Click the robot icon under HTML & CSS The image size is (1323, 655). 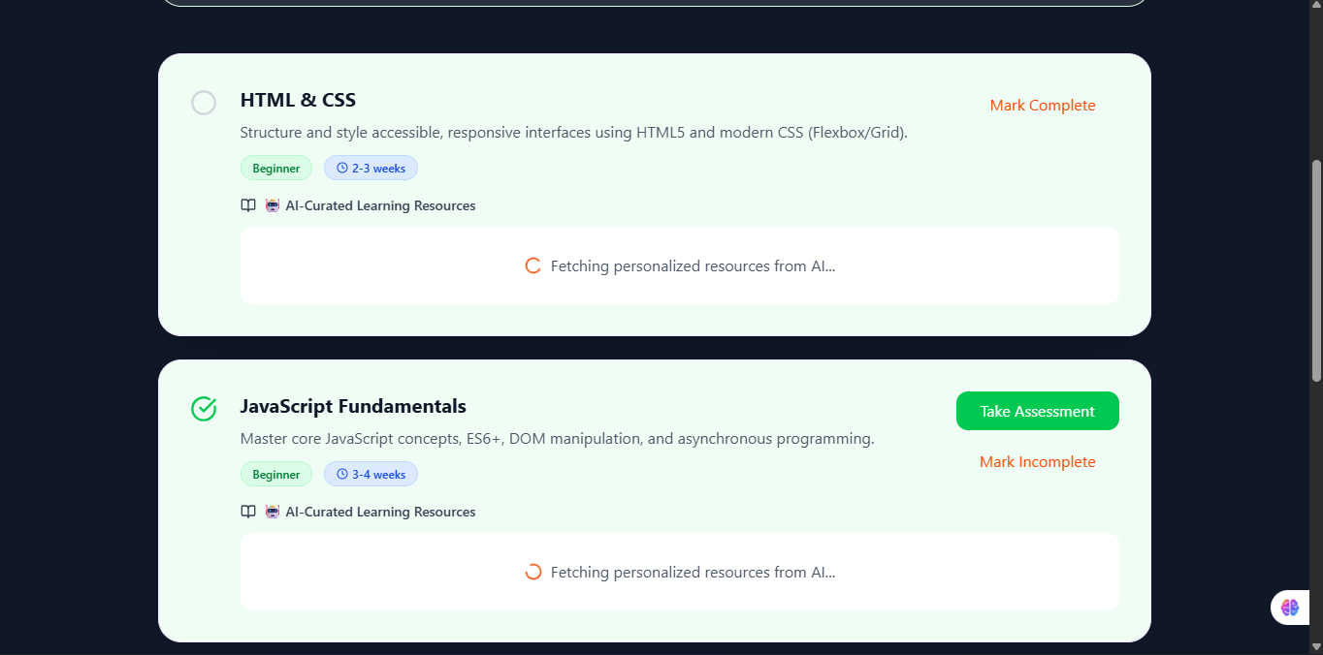pos(273,205)
